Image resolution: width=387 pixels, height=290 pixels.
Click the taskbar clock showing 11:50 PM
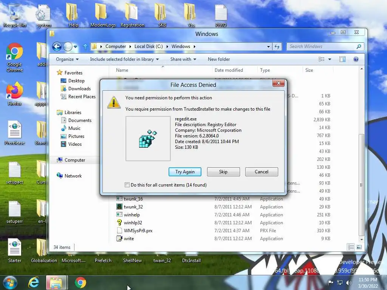pyautogui.click(x=368, y=283)
